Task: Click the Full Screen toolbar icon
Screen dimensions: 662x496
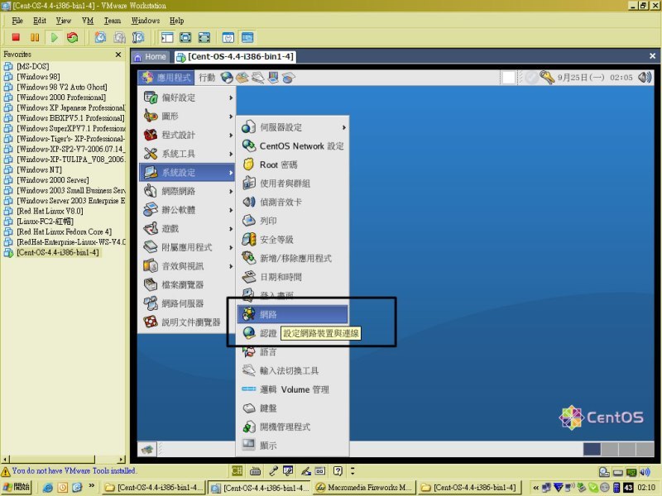Action: [185, 37]
